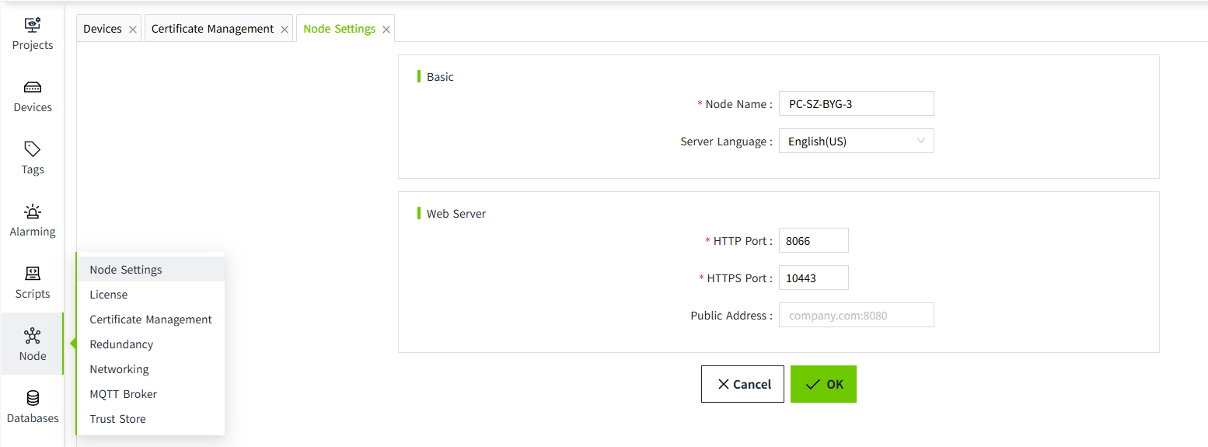The height and width of the screenshot is (447, 1208).
Task: Select the Node sidebar icon
Action: [x=33, y=344]
